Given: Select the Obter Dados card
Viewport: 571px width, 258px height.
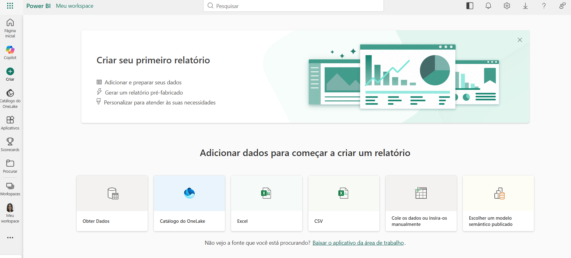Looking at the screenshot, I should (112, 203).
